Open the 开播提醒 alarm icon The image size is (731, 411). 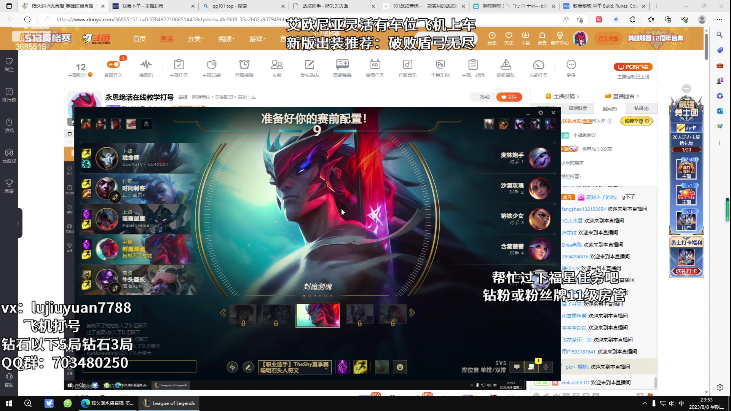244,65
